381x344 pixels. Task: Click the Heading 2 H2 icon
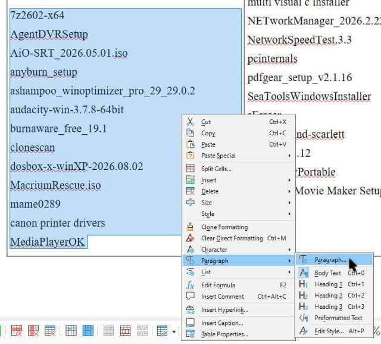(304, 295)
